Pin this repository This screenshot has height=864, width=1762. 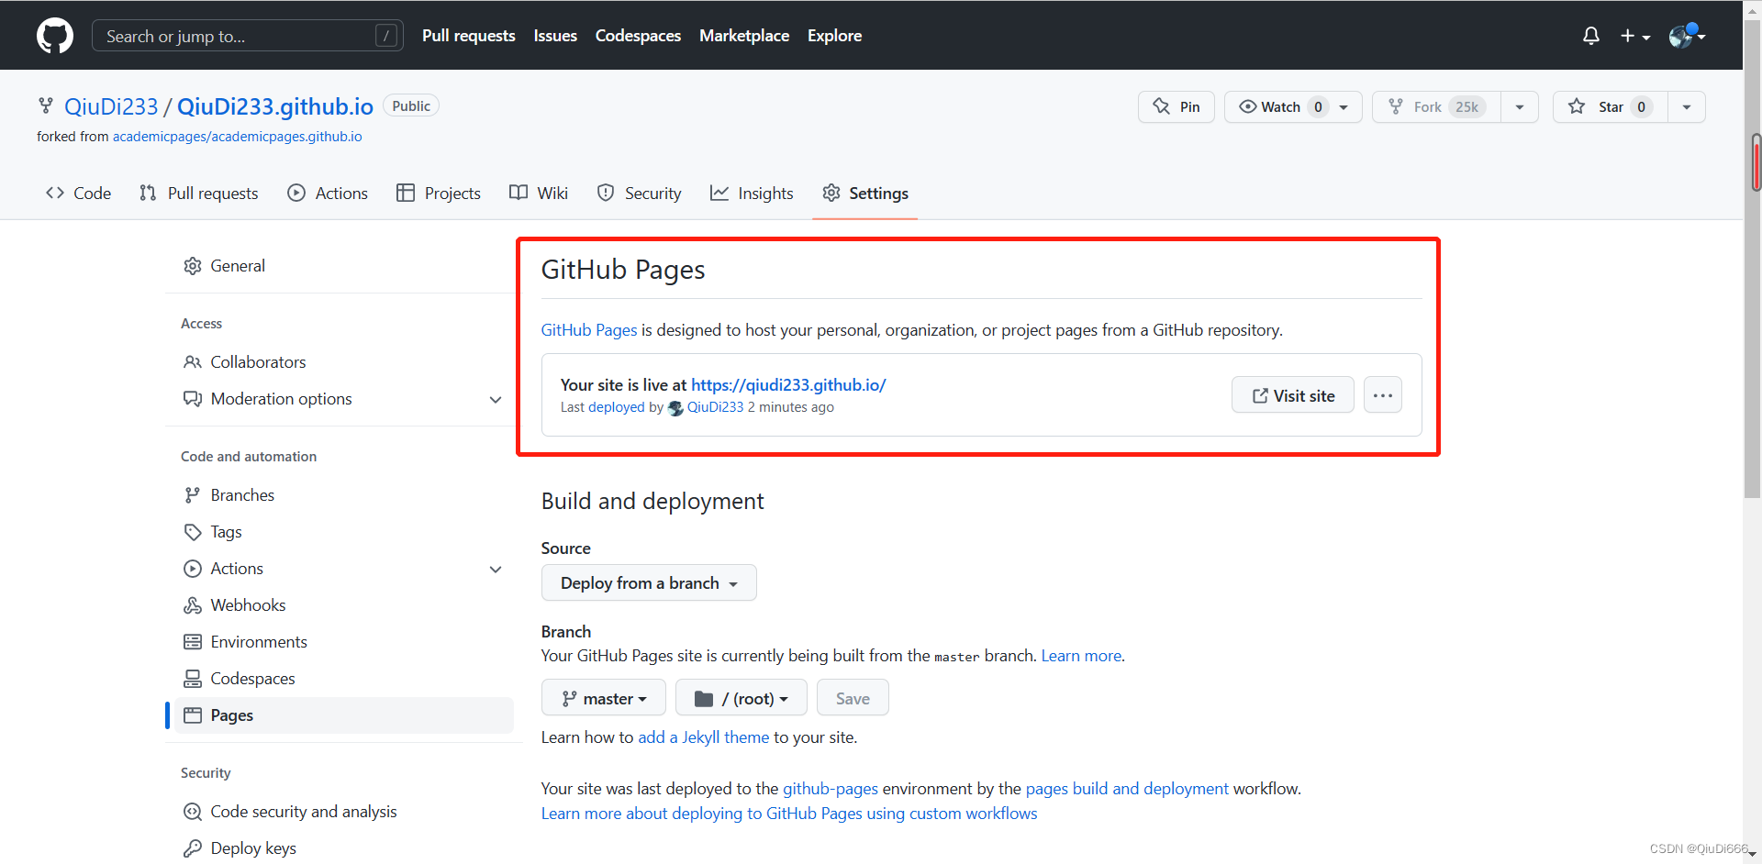point(1177,107)
